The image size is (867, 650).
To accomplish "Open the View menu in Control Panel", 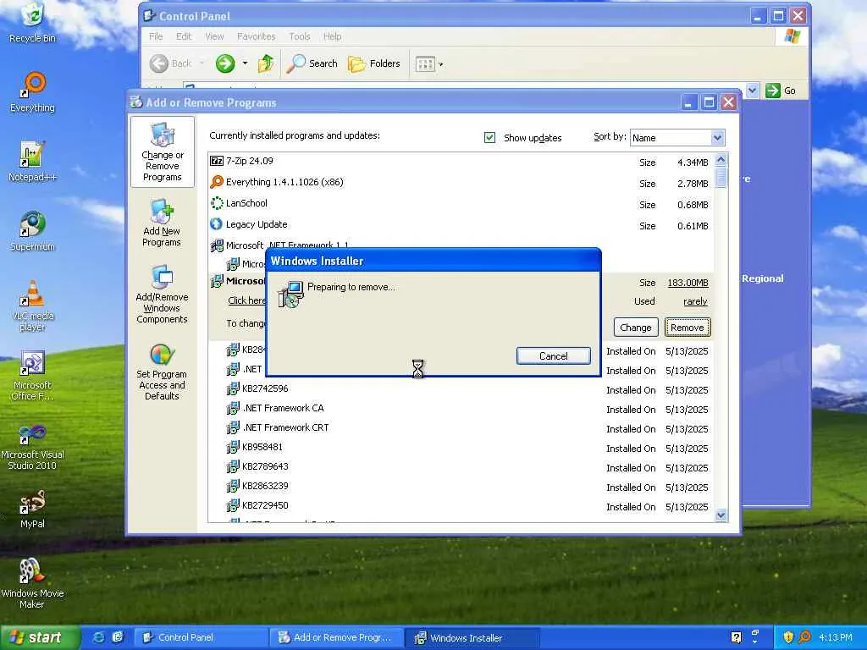I will pyautogui.click(x=214, y=36).
